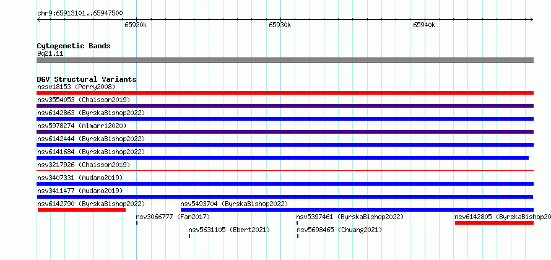Click the small nsv5397461 variant marker
Image resolution: width=551 pixels, height=260 pixels.
point(297,223)
